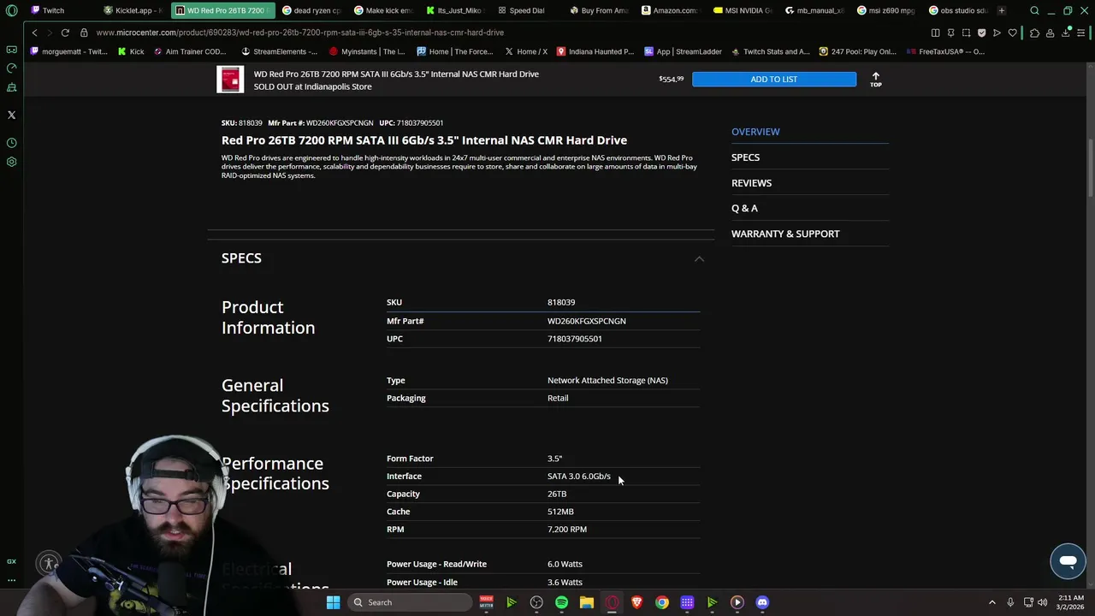Open Brave browser from the taskbar

(636, 602)
